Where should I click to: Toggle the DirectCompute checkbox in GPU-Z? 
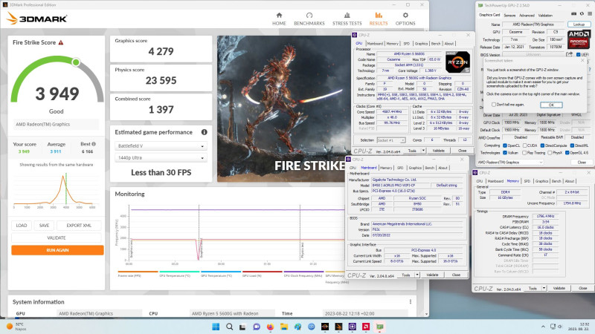coord(543,145)
